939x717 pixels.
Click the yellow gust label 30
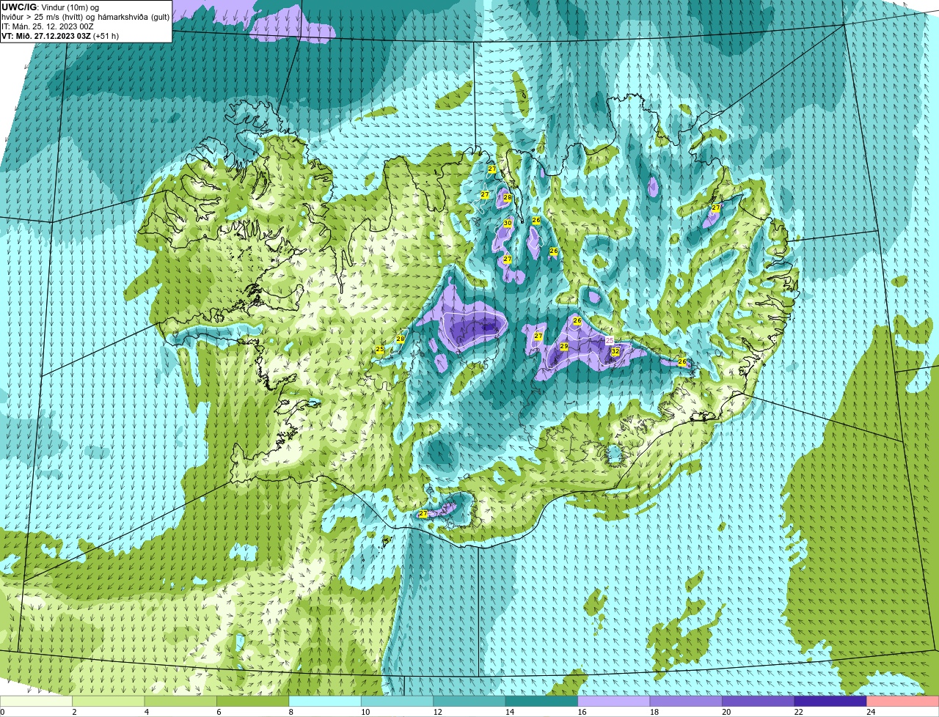coord(508,223)
